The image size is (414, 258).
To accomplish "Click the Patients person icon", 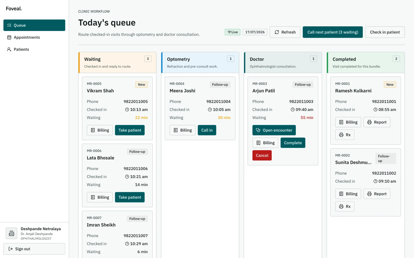I will [9, 49].
